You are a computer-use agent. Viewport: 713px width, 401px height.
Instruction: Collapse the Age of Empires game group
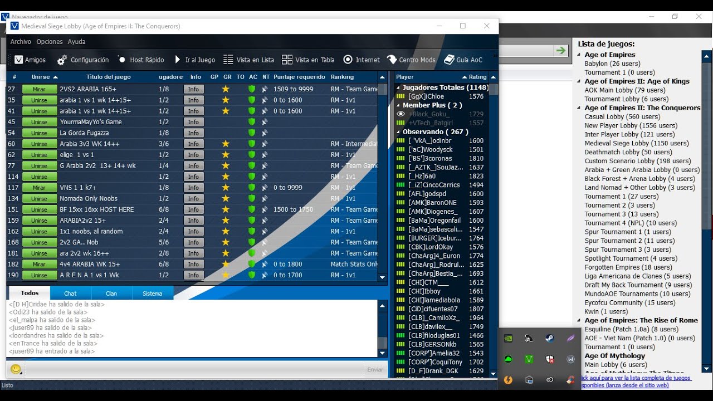click(579, 55)
